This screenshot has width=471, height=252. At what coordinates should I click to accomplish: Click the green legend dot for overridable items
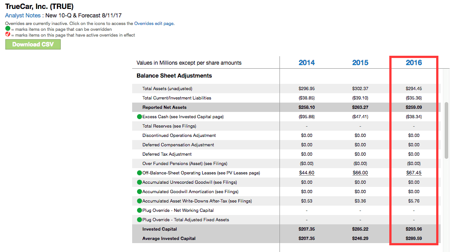[8, 29]
